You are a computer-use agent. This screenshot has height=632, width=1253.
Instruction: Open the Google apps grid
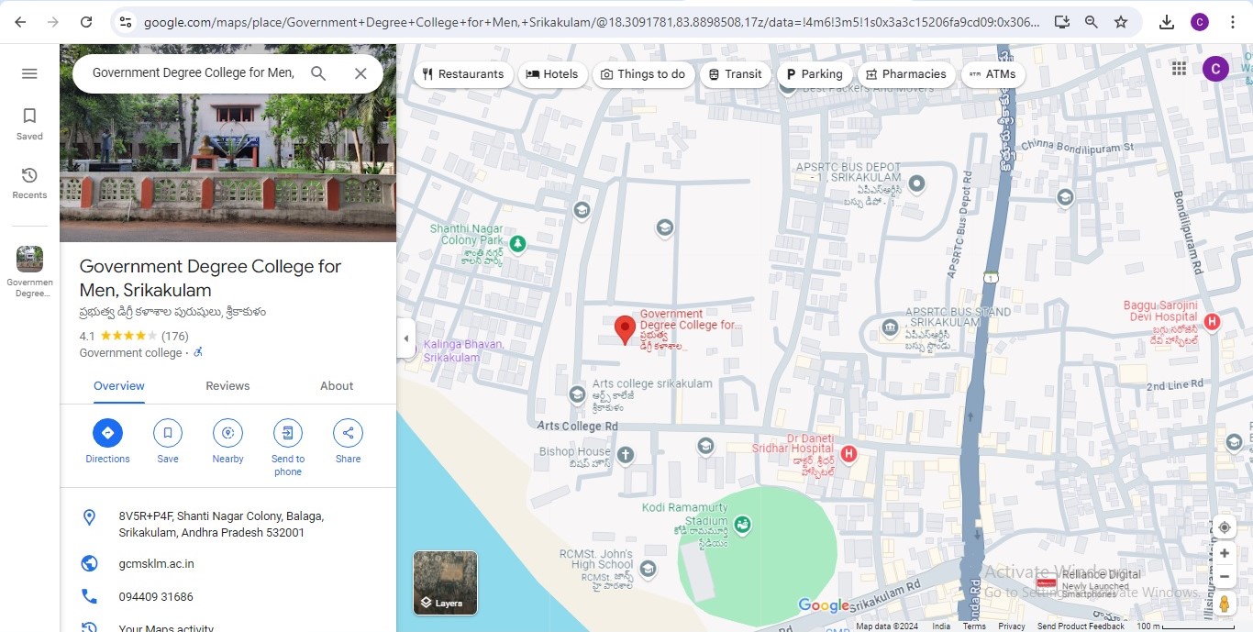click(1179, 68)
